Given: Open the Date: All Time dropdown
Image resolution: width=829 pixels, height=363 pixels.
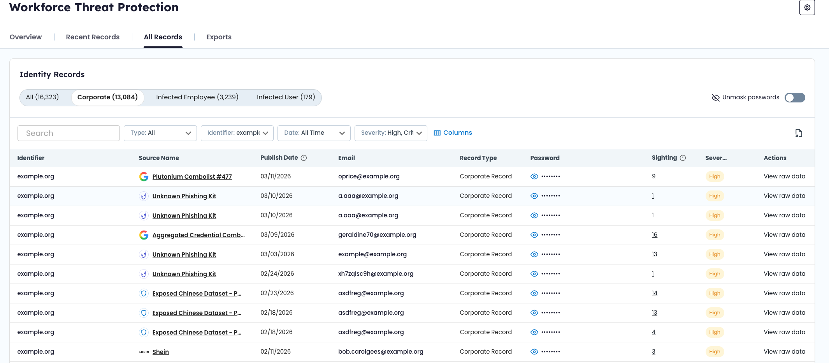Looking at the screenshot, I should 314,133.
